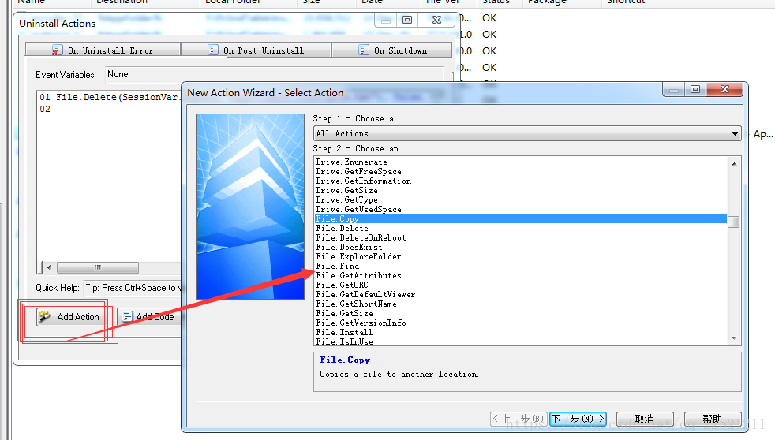
Task: Click the Add Action wand icon
Action: coord(45,316)
